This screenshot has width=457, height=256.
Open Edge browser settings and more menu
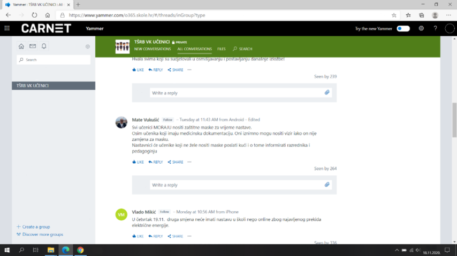coord(450,15)
